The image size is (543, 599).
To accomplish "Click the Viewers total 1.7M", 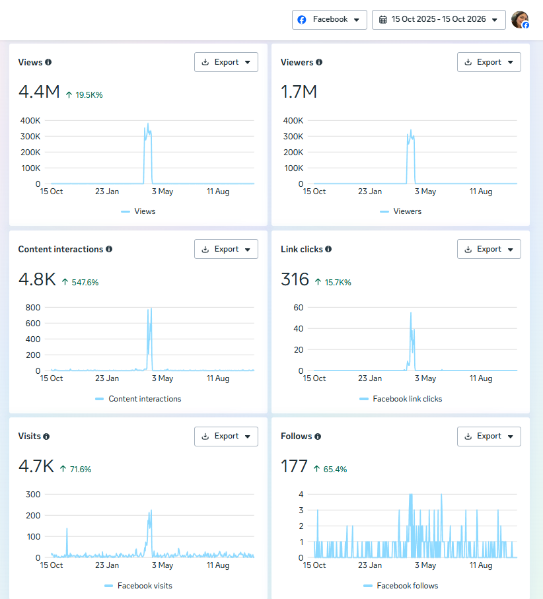I will click(299, 92).
